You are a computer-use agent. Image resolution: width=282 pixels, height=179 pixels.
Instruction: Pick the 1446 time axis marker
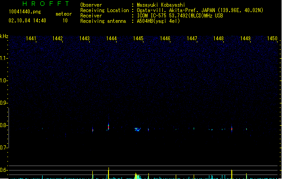(x=165, y=38)
